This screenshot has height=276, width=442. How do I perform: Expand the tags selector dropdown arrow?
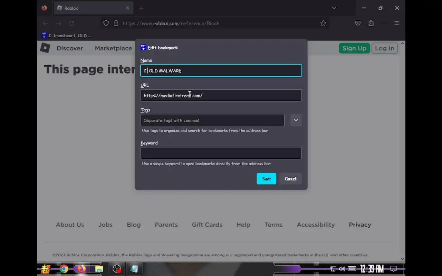tap(296, 120)
